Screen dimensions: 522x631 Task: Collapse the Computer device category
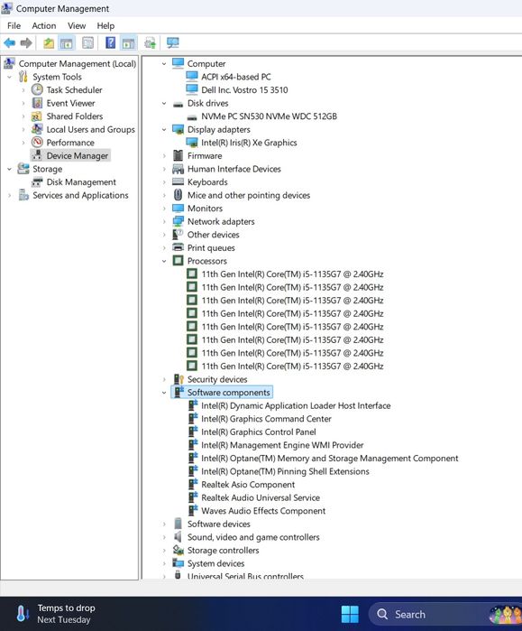(164, 63)
